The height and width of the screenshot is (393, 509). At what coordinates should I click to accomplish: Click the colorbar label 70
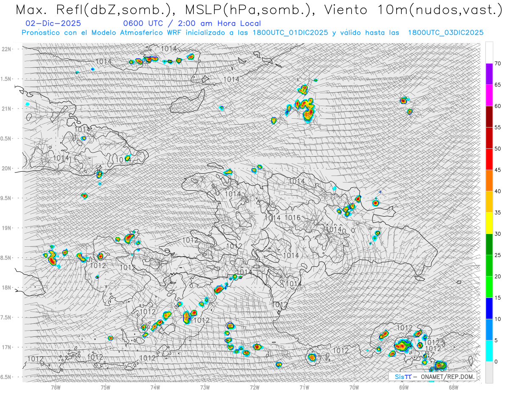[498, 64]
